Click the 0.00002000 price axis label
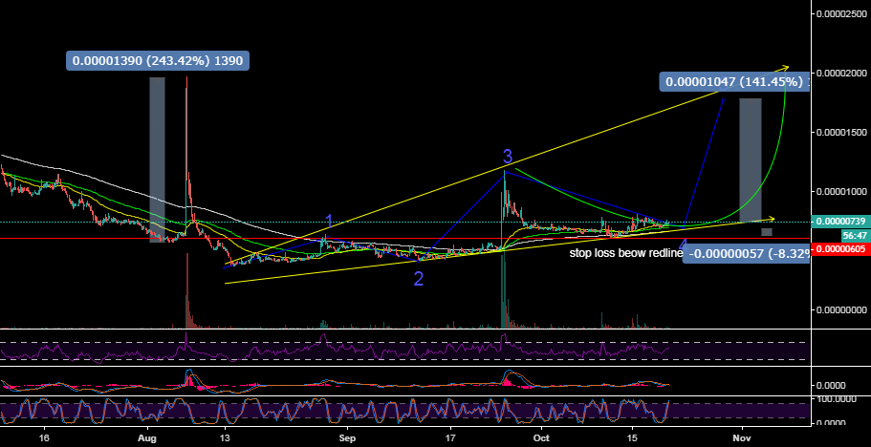 [x=842, y=73]
